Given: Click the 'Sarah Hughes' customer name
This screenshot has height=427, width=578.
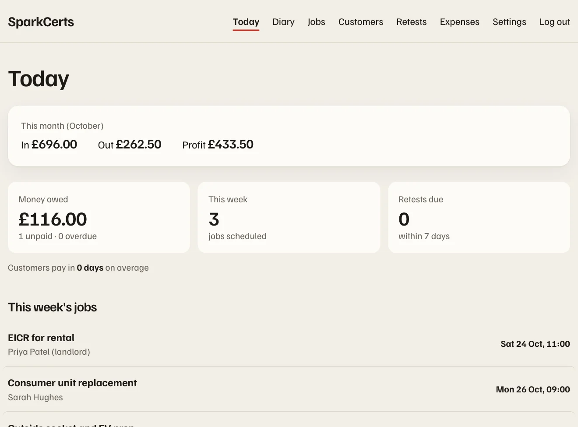Looking at the screenshot, I should (x=35, y=397).
